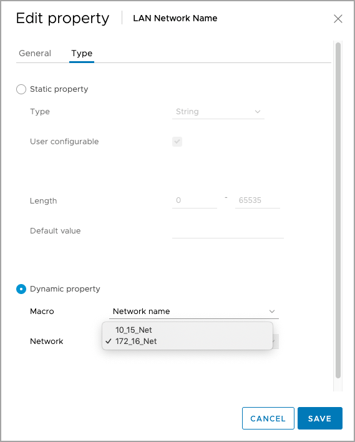Toggle the User configurable checkbox
Screen dimensions: 355x442
click(177, 142)
